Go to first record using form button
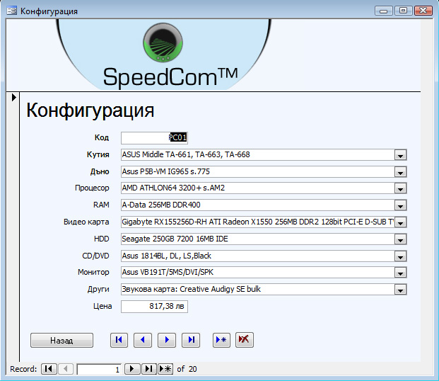The height and width of the screenshot is (381, 439). 119,340
